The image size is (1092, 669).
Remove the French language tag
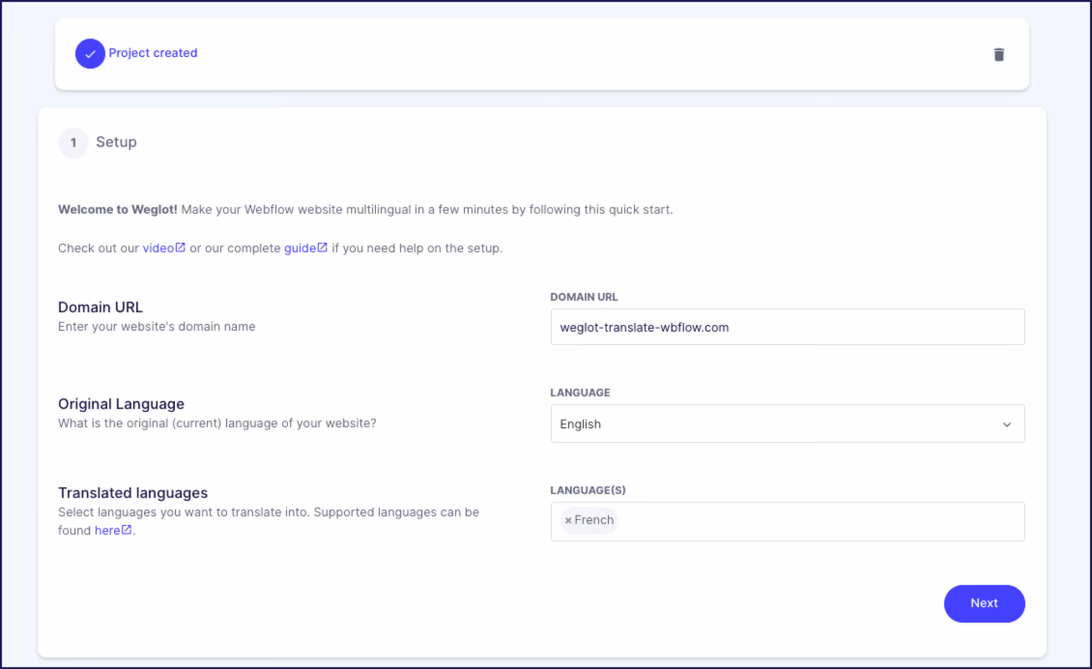[568, 520]
